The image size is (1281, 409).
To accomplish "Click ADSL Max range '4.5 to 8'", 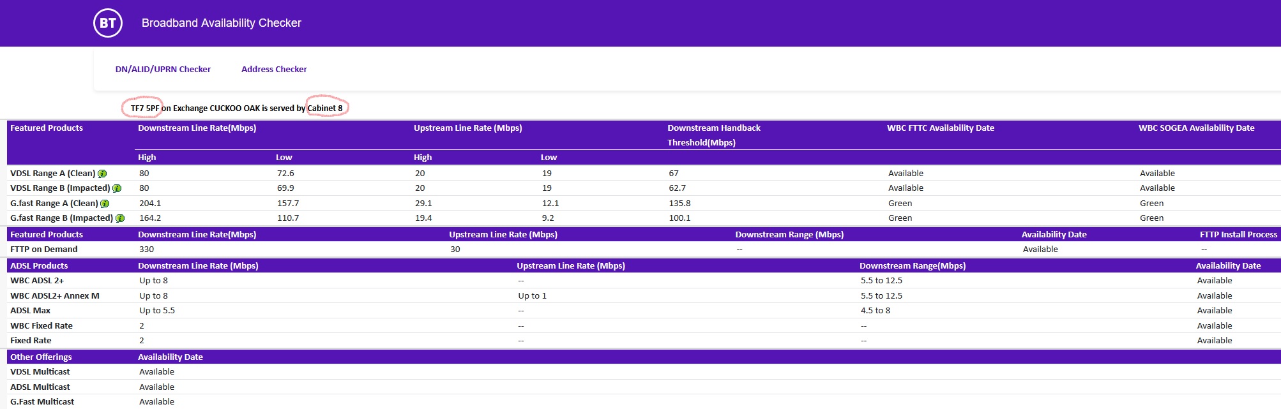I will point(875,310).
